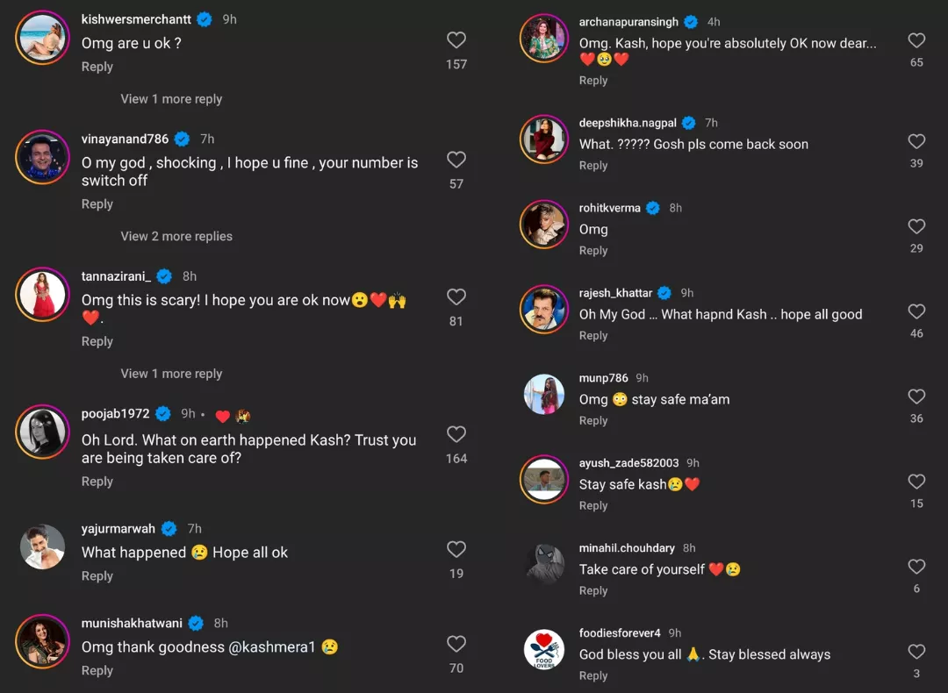Expand 1 more reply under kishwersmerchantt

pos(171,99)
